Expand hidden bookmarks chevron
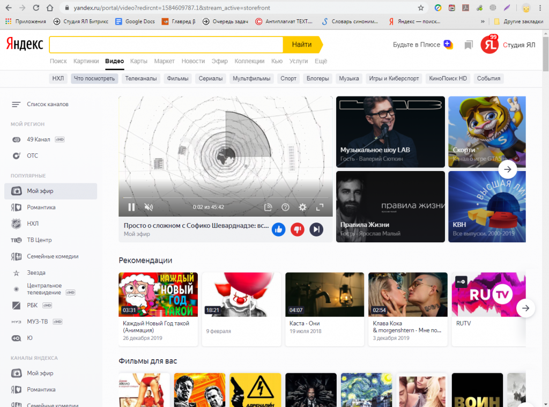 coord(483,21)
